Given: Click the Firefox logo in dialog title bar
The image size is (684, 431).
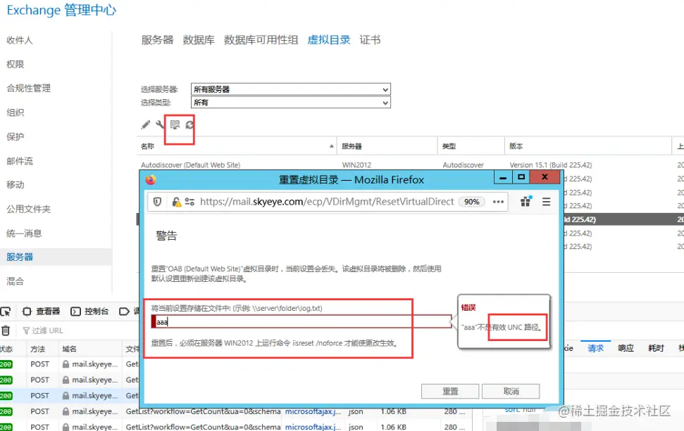Looking at the screenshot, I should (151, 180).
